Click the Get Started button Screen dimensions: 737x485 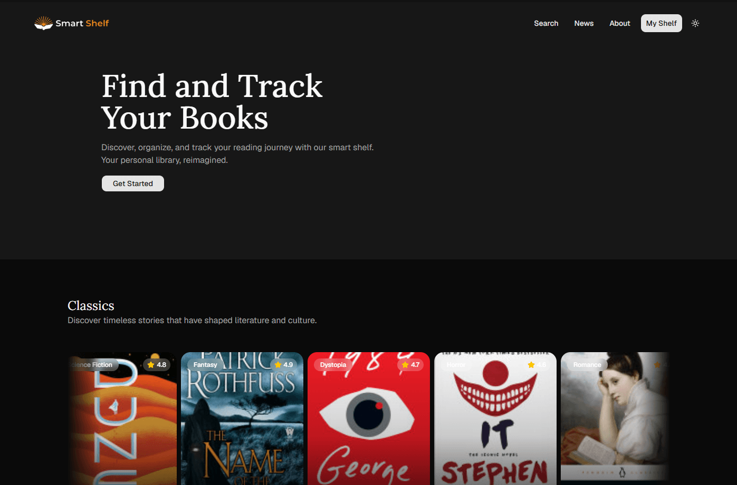(133, 183)
